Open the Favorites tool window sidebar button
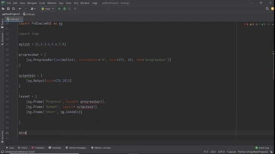Screen dimensions: 275x154 [2, 137]
